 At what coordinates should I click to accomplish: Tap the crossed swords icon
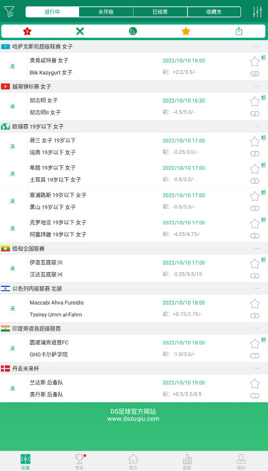point(80,31)
